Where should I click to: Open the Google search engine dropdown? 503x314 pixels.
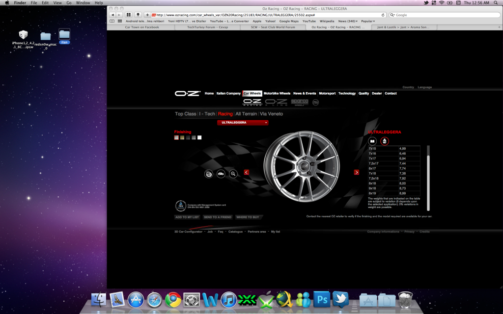[x=392, y=15]
